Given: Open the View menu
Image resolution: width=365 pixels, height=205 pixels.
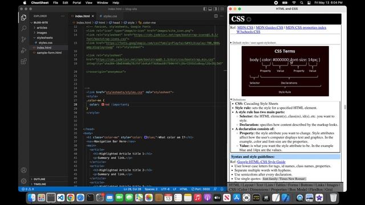Looking at the screenshot, I should [89, 3].
